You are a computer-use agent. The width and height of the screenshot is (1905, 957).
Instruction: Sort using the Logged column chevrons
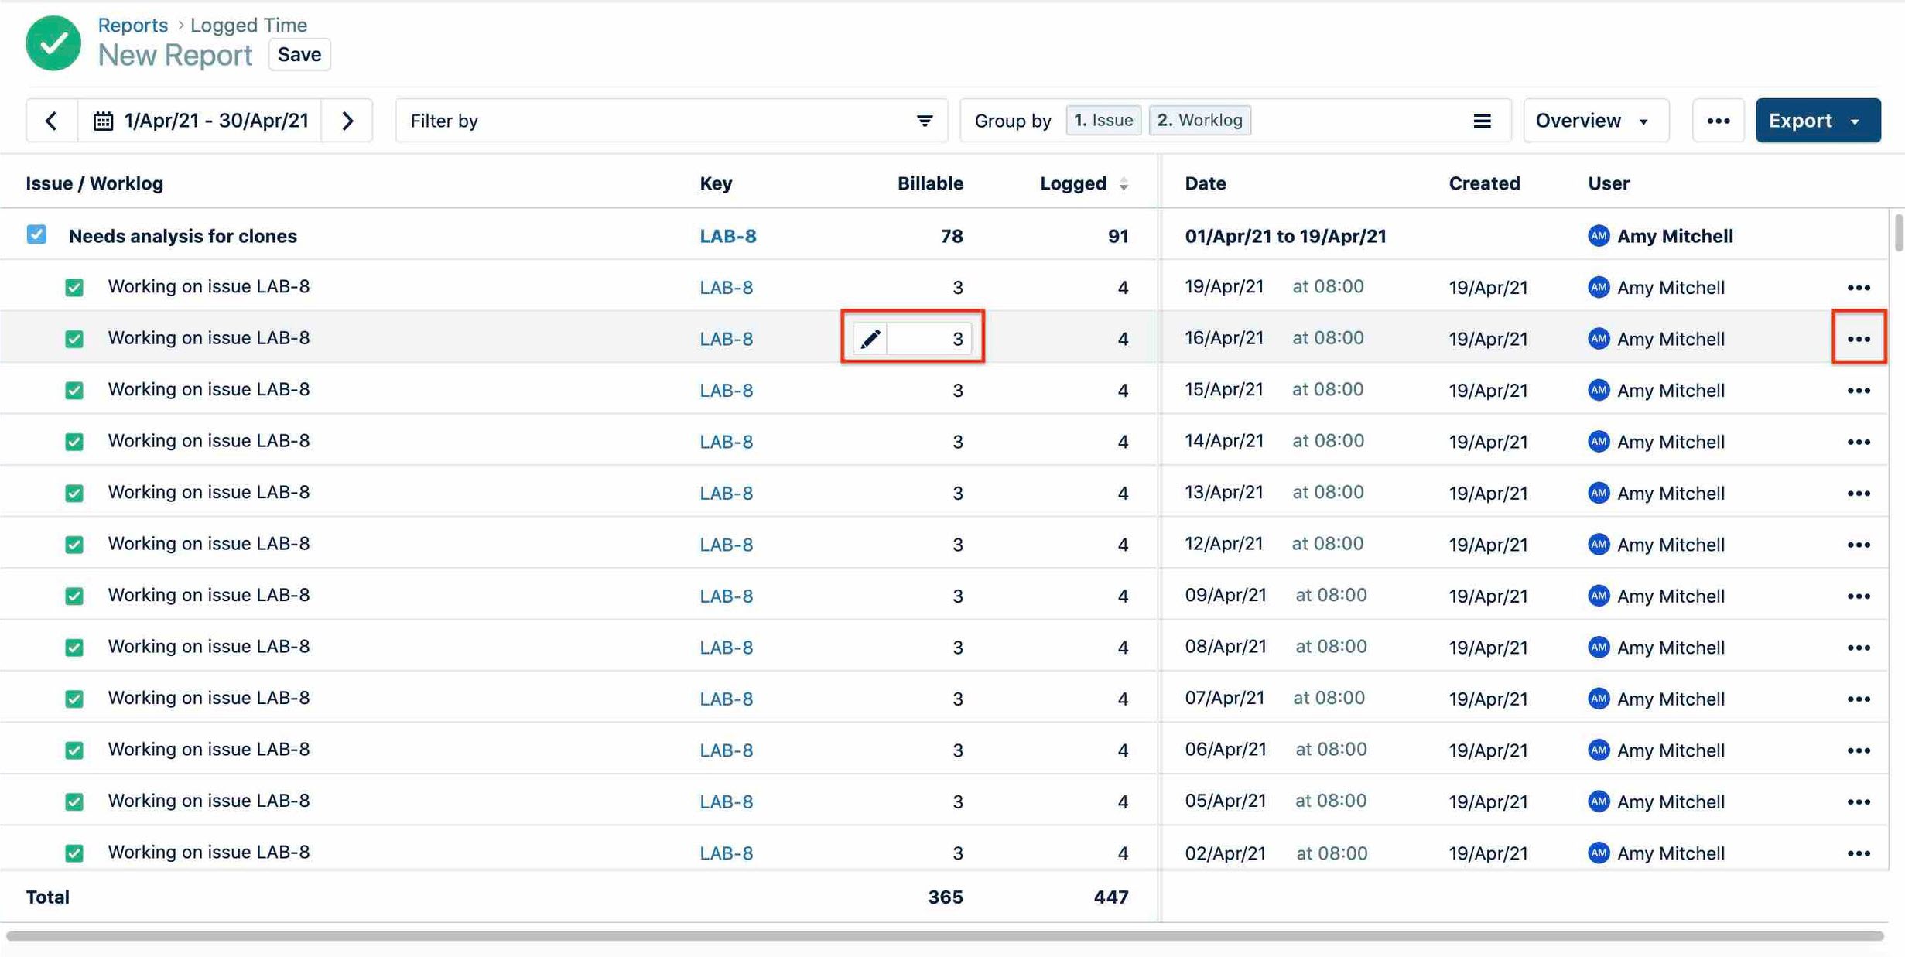1124,183
